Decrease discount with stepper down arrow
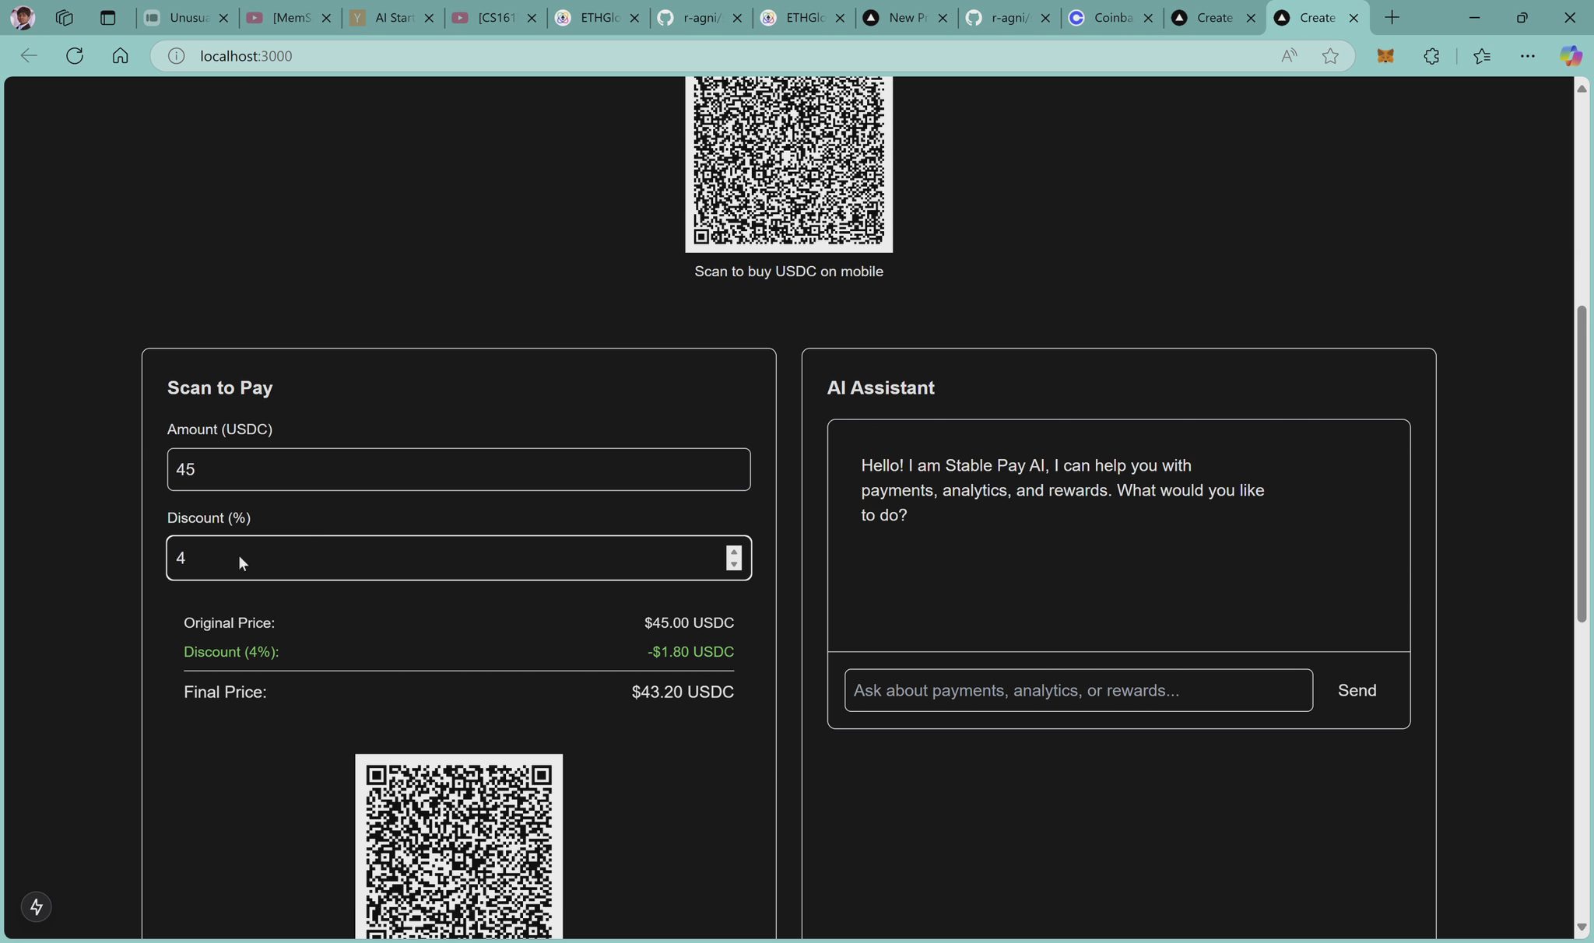 (734, 565)
